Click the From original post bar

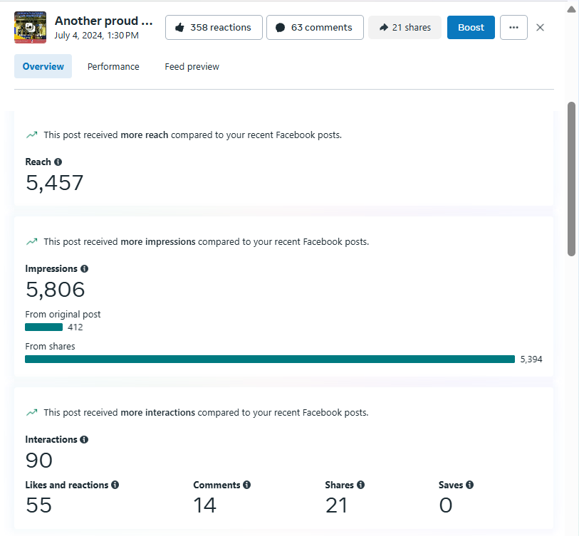point(44,327)
